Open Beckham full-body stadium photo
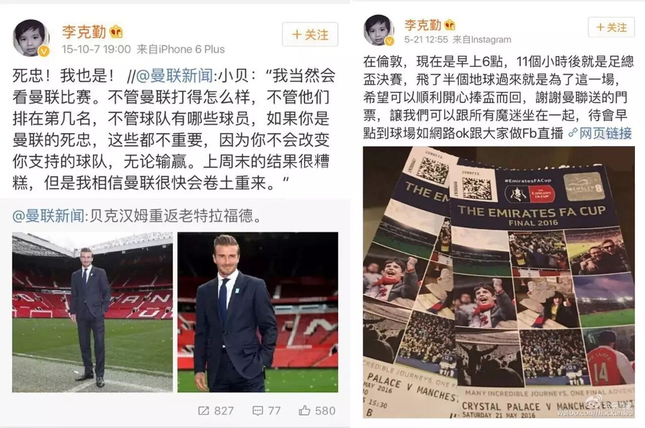Screen dimensions: 645x428 pos(92,312)
